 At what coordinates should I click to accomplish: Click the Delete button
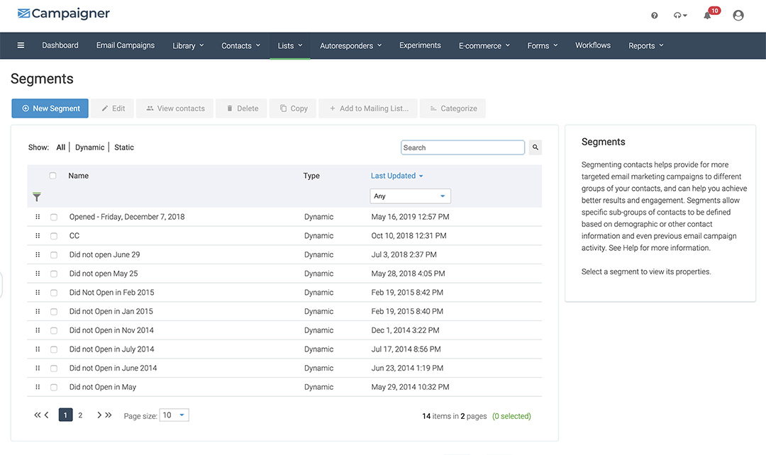tap(242, 108)
